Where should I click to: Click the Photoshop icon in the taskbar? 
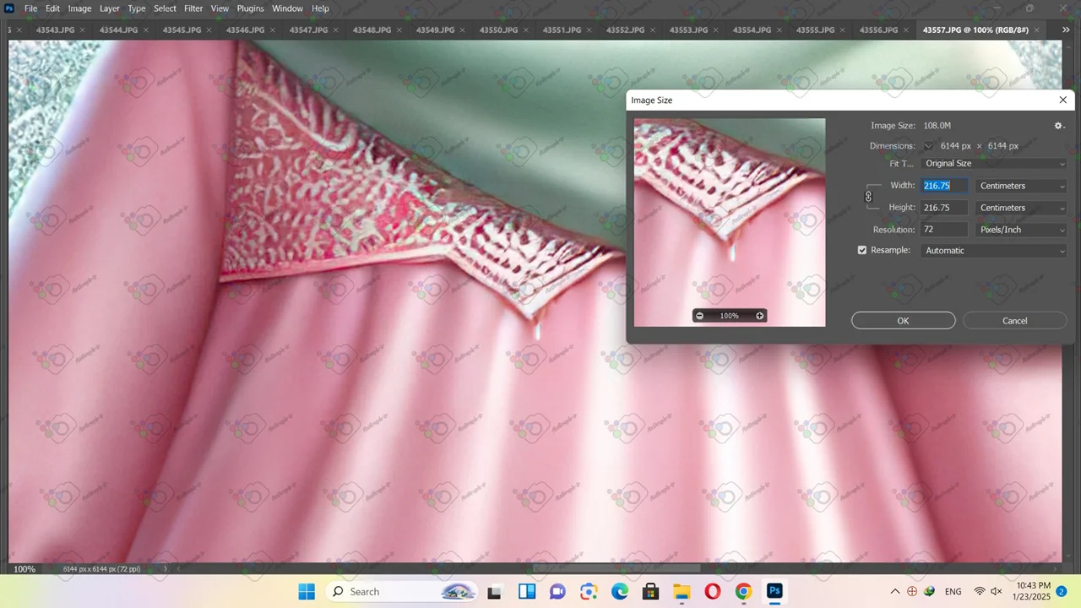click(774, 591)
